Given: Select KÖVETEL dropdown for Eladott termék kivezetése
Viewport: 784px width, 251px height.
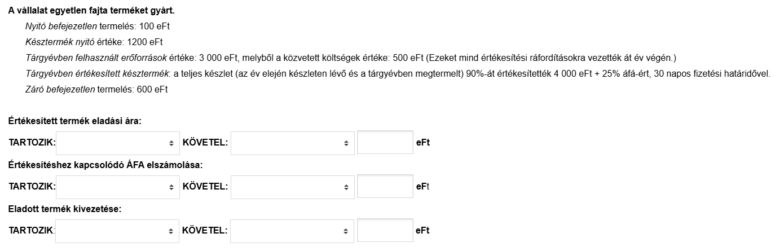Looking at the screenshot, I should coord(292,231).
